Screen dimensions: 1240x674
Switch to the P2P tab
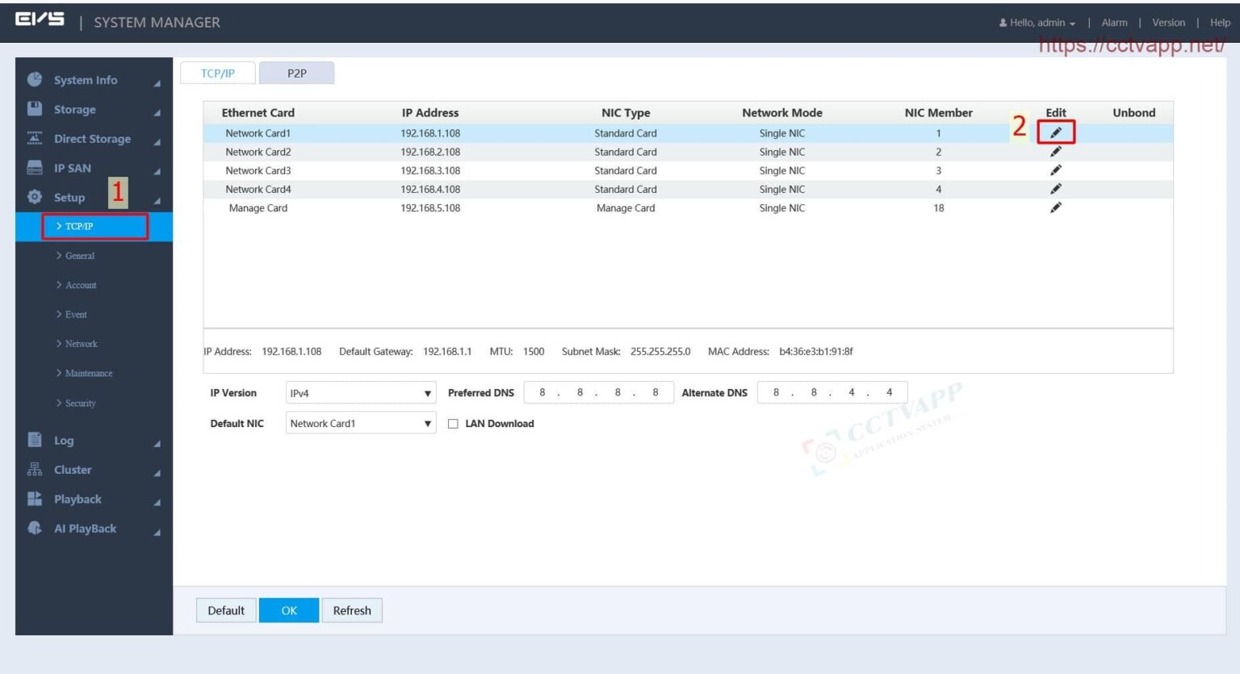click(x=295, y=73)
